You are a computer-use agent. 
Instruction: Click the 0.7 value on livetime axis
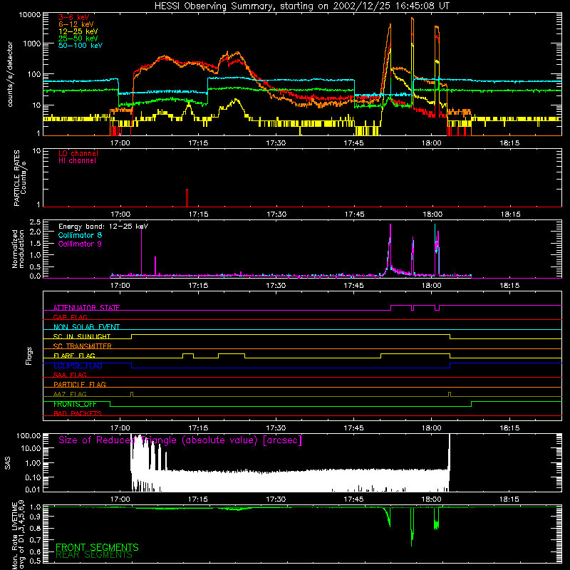point(35,540)
